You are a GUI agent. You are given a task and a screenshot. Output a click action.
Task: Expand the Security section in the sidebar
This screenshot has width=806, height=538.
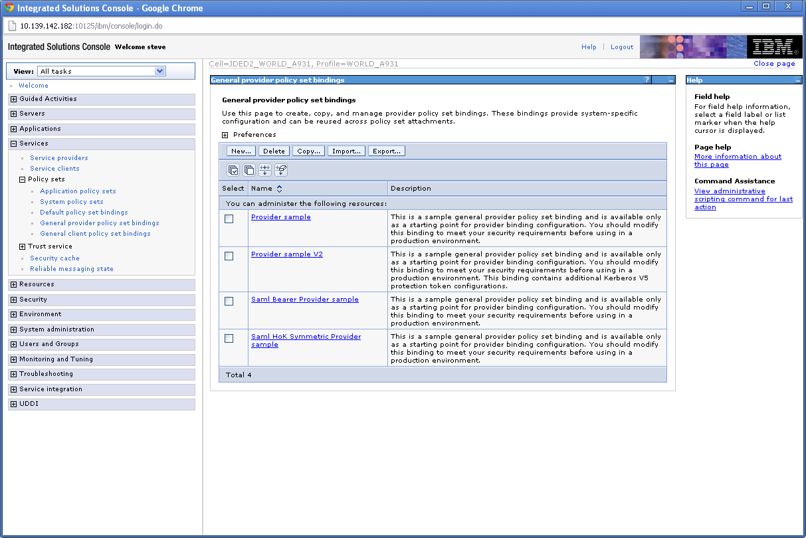click(13, 299)
